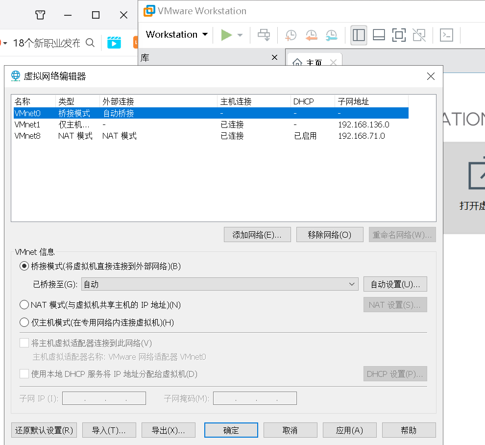Click the 192.168.136.0 subnet cell
This screenshot has width=485, height=445.
click(364, 124)
